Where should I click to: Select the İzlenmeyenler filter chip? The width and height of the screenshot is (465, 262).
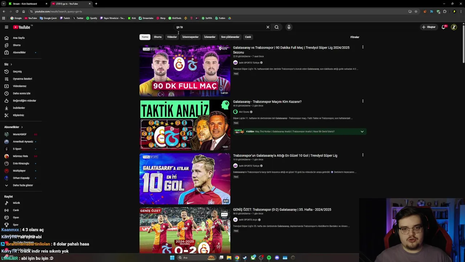[190, 37]
